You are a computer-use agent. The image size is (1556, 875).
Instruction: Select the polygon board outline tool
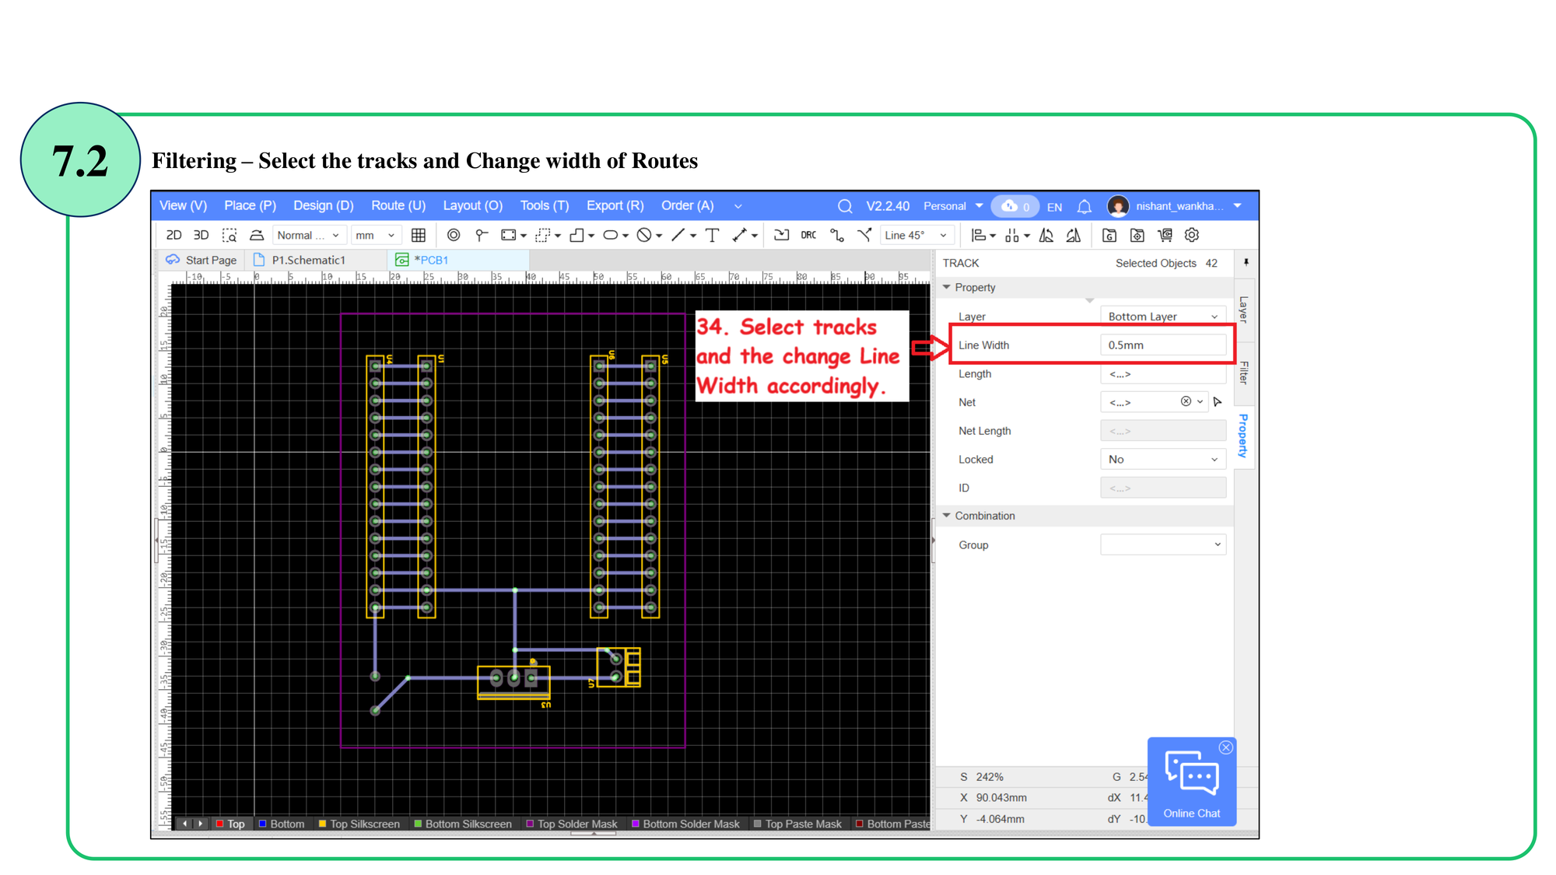[577, 235]
